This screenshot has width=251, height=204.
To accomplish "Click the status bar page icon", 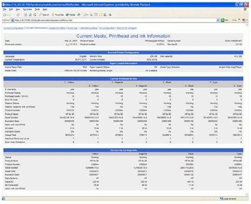I will pos(3,199).
